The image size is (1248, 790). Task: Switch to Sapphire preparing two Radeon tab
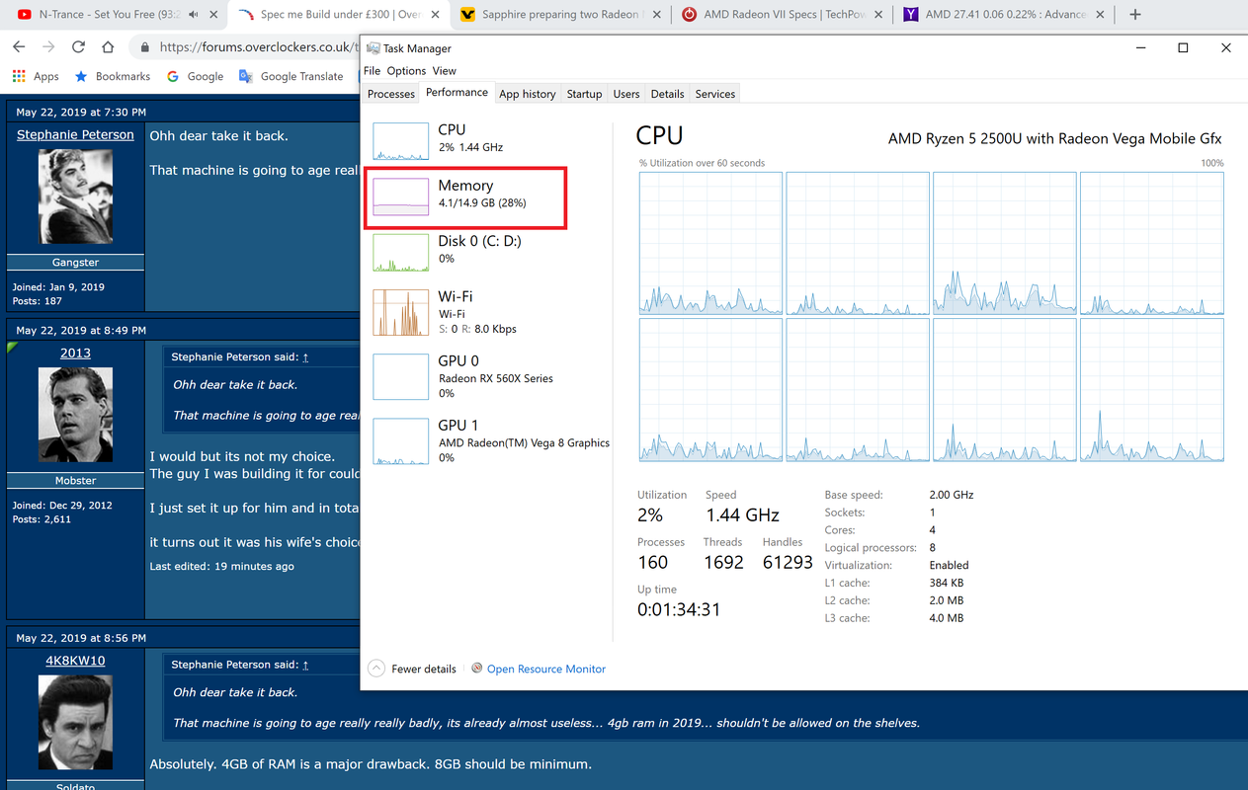[x=559, y=15]
